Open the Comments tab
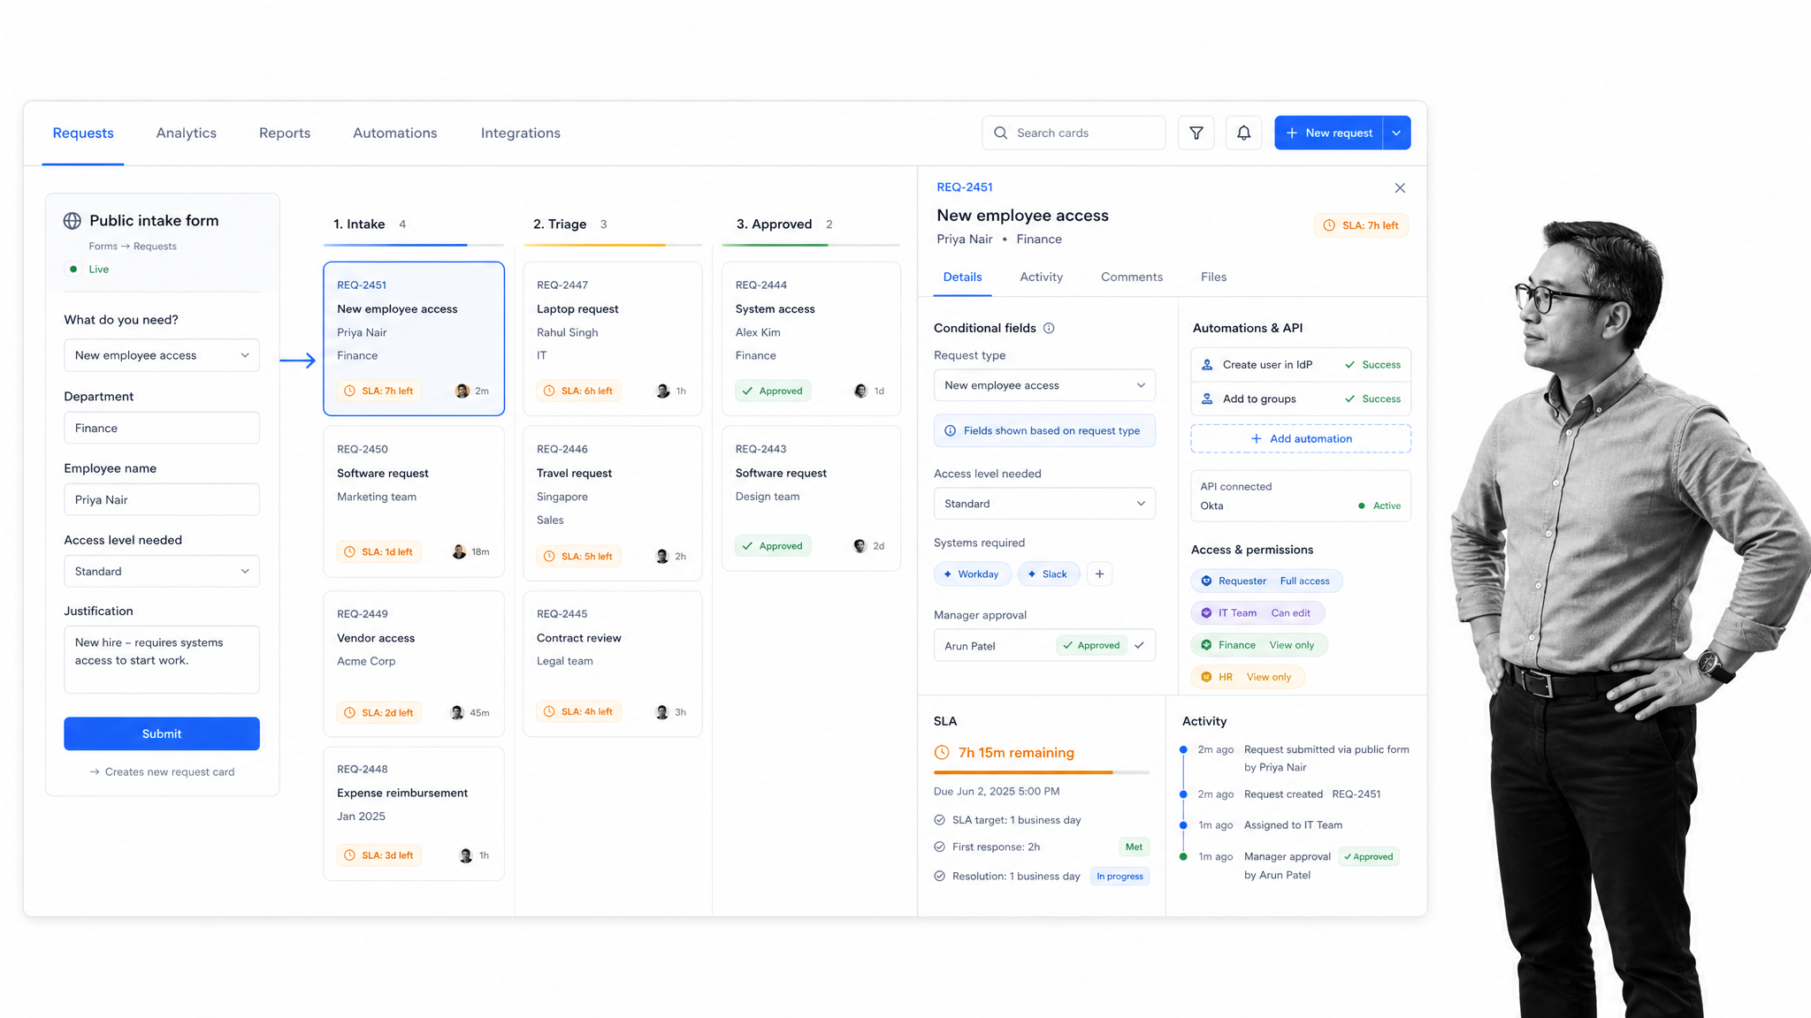1811x1018 pixels. coord(1131,277)
